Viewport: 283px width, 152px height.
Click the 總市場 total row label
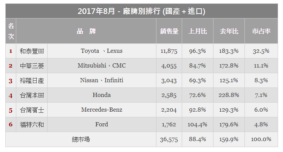click(81, 140)
